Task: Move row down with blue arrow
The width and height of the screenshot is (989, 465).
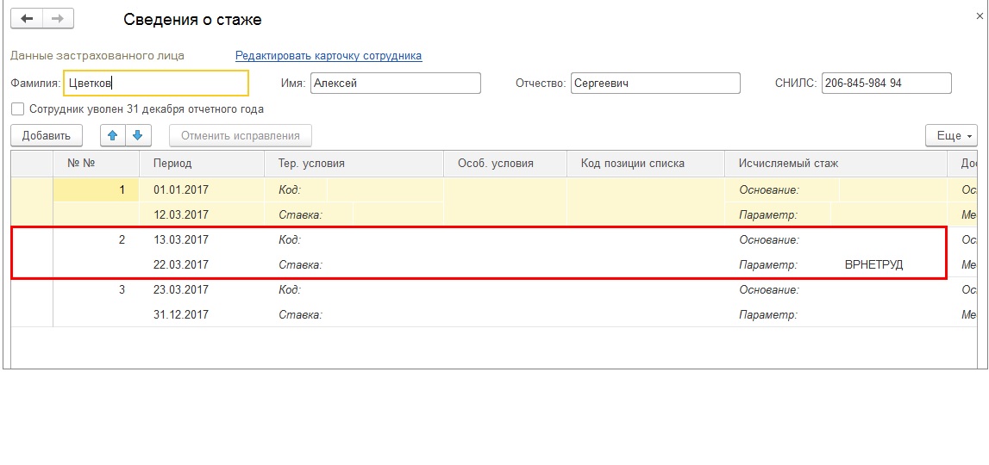Action: tap(138, 135)
